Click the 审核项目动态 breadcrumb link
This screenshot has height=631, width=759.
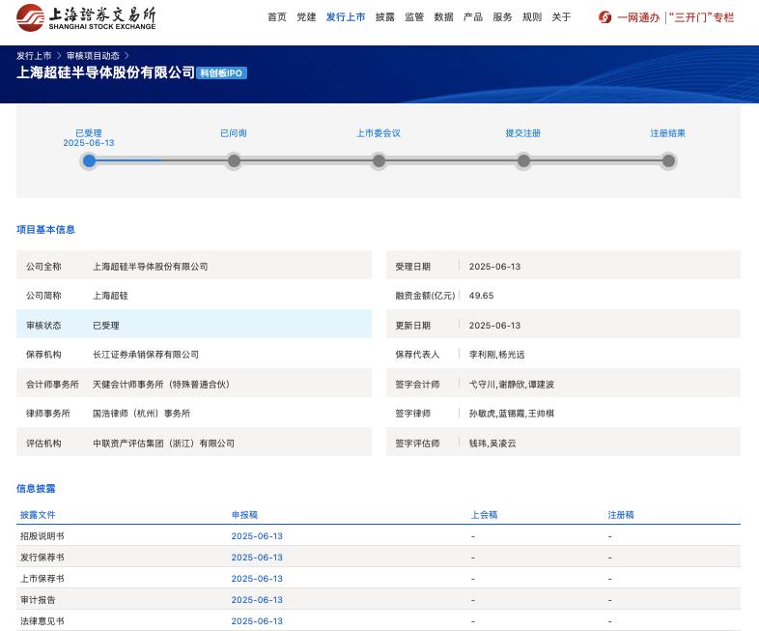93,56
